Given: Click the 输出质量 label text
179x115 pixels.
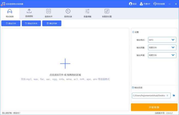Looking at the screenshot, I should point(141,48).
